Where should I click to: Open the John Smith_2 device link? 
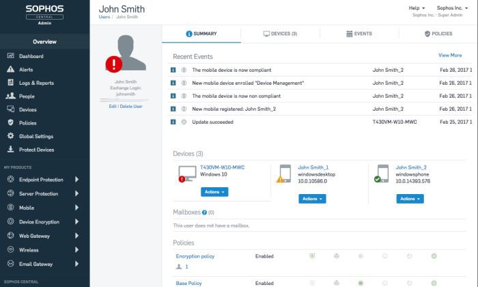411,167
